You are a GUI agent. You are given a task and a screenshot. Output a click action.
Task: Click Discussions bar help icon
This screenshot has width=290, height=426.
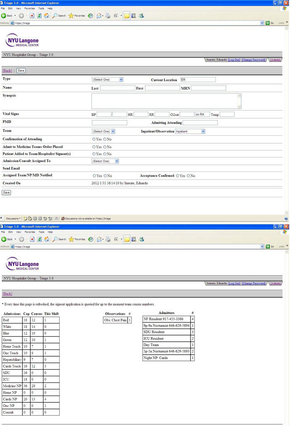(286, 218)
